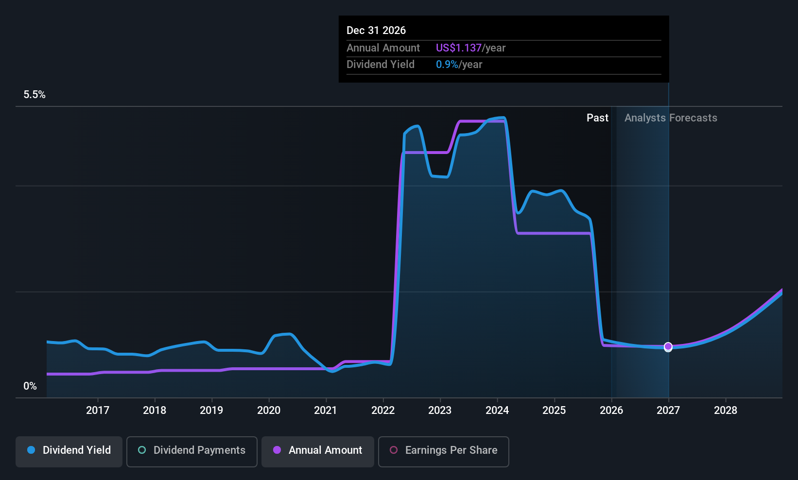Click the 2022 x-axis year label
The width and height of the screenshot is (798, 480).
[383, 411]
